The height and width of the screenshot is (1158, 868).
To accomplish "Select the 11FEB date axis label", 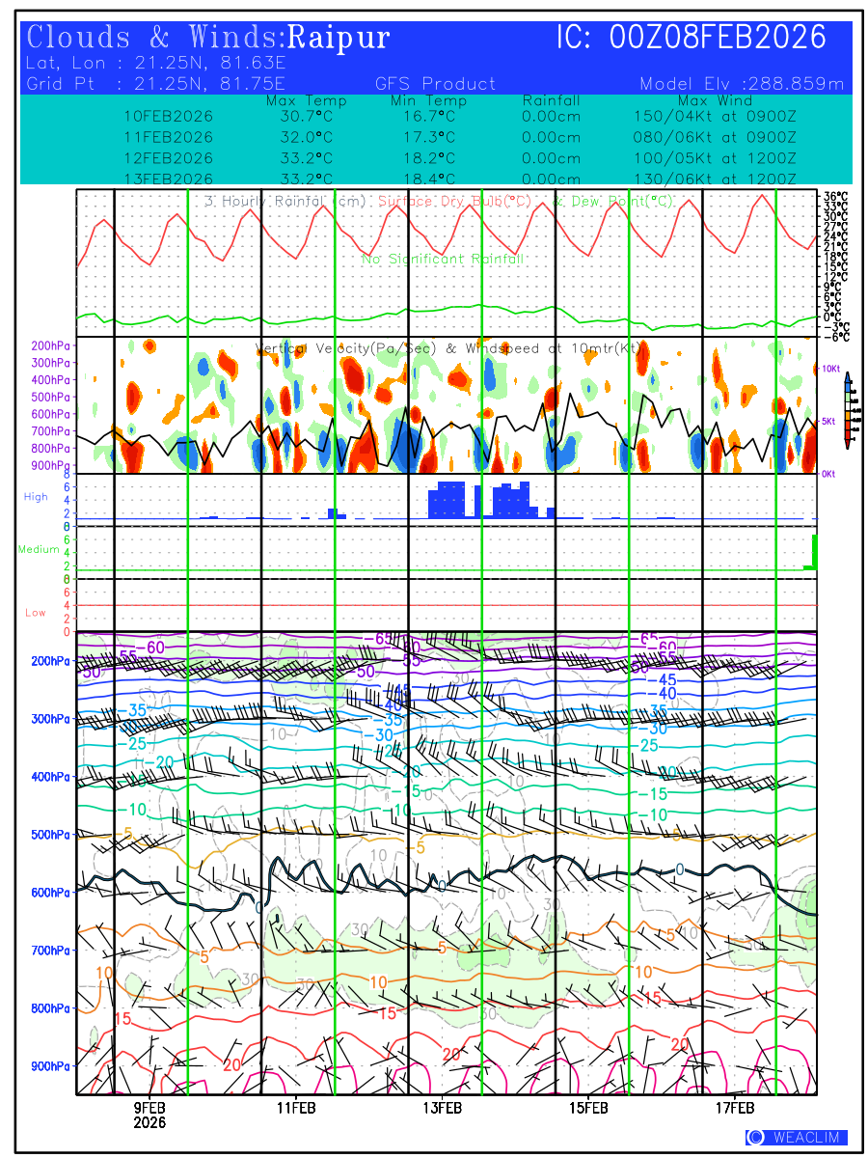I will click(x=296, y=1108).
